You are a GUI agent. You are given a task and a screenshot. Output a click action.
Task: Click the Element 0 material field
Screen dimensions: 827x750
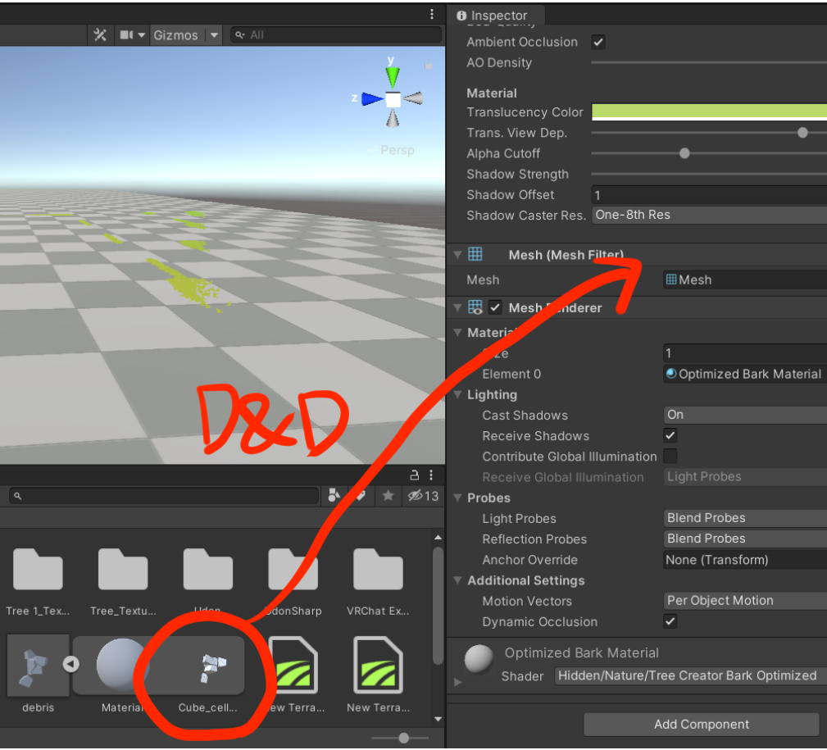[x=744, y=374]
